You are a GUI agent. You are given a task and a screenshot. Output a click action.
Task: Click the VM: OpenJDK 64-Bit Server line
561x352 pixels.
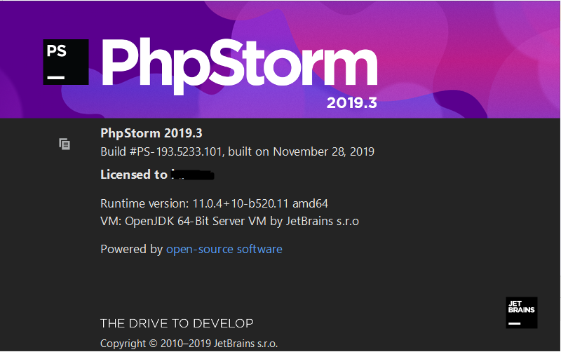[230, 221]
